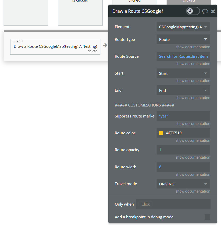
Task: Open the End dropdown
Action: tap(183, 90)
